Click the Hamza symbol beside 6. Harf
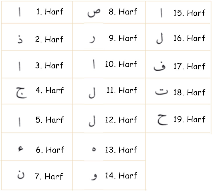Viewport: 214px width, 191px height. pyautogui.click(x=21, y=149)
